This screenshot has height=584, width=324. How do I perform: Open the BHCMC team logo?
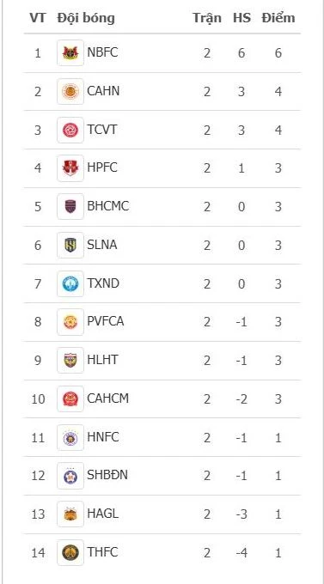coord(70,207)
